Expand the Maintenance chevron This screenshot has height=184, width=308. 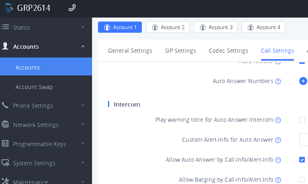click(83, 182)
